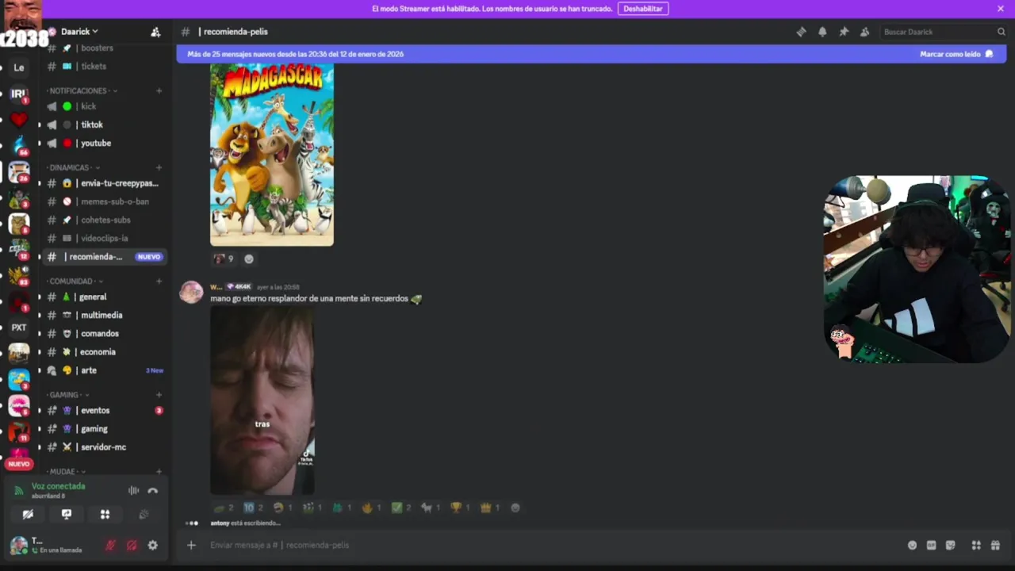Open the red heart server icon
This screenshot has height=571, width=1015.
tap(18, 120)
